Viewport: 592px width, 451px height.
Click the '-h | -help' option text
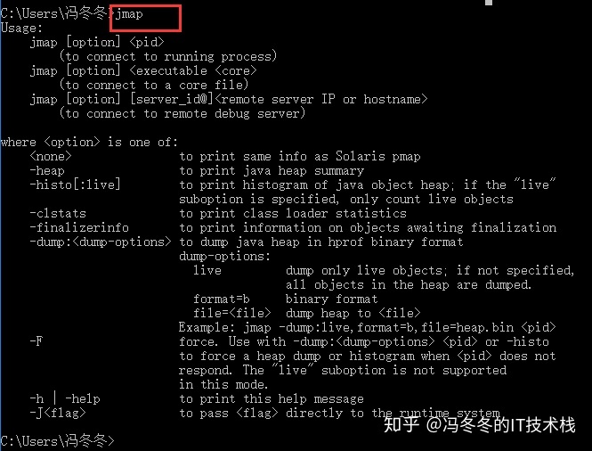65,398
